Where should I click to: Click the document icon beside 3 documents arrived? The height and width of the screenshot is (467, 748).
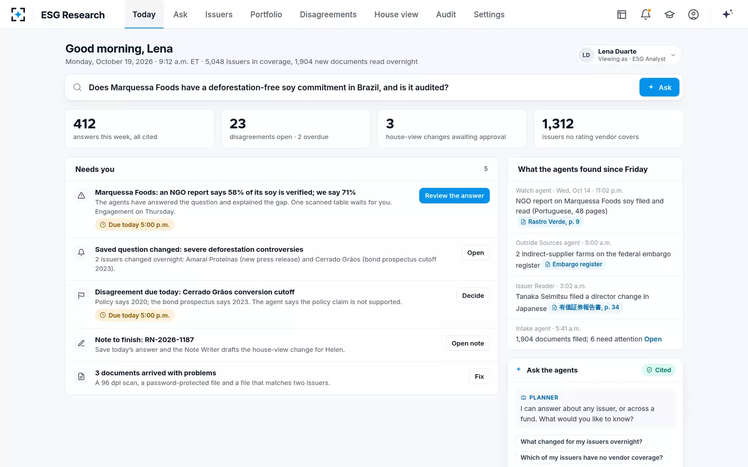pos(82,376)
